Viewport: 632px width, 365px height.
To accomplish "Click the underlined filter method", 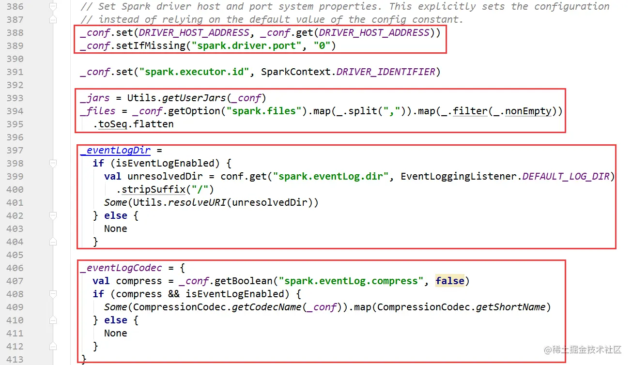I will coord(470,111).
